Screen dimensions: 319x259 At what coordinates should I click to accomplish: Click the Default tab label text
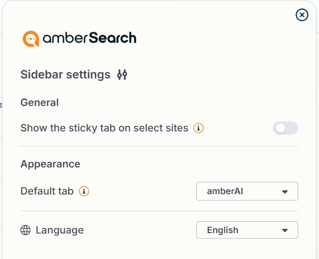[x=47, y=191]
